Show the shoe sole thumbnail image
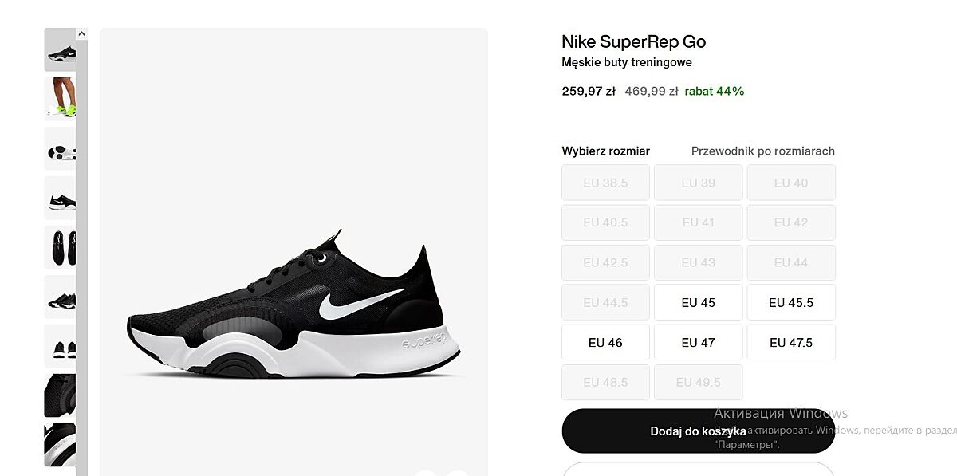Screen dimensions: 957x476 click(x=60, y=148)
